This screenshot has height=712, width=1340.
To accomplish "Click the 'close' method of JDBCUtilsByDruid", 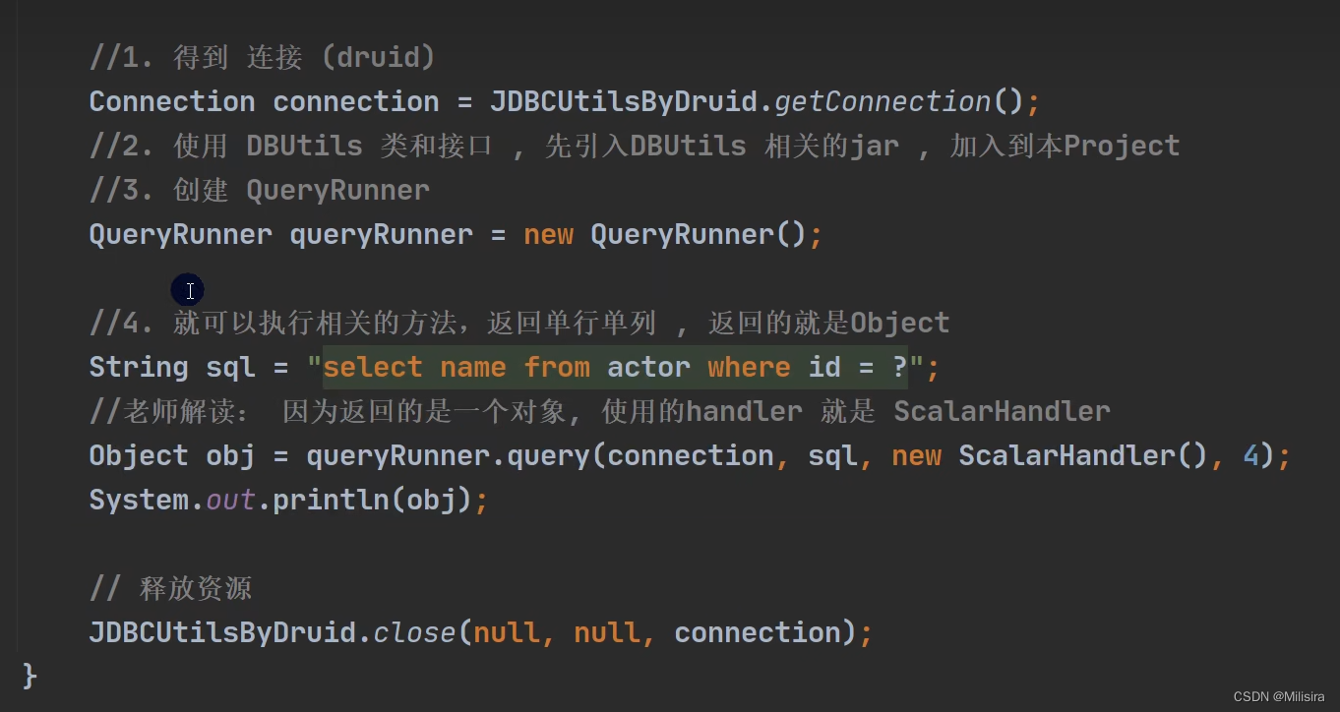I will (414, 632).
